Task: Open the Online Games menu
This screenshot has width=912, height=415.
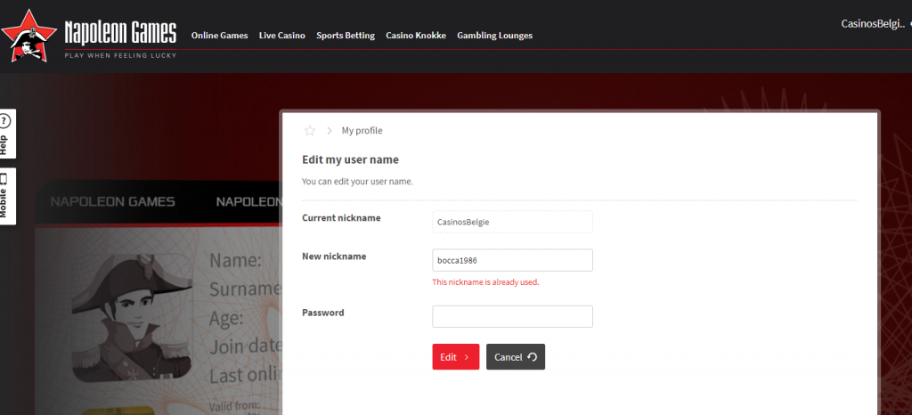Action: [x=219, y=36]
